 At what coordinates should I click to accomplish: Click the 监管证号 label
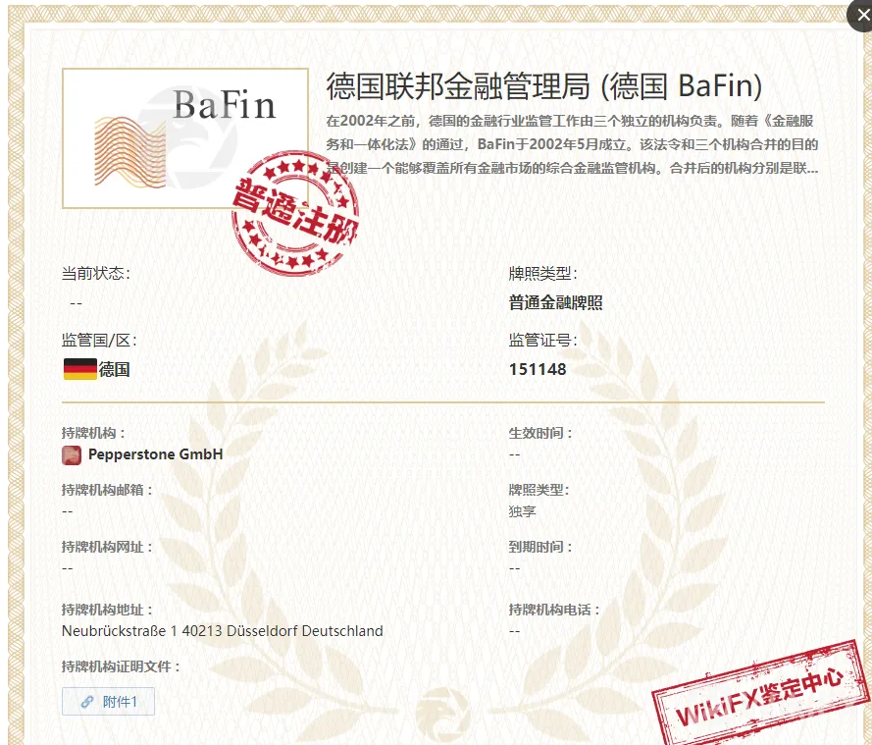(x=542, y=340)
